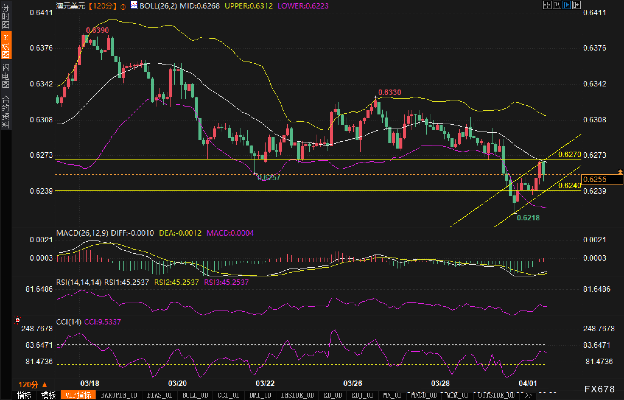Select the VIP指标 tab
This screenshot has height=400, width=624.
point(78,395)
